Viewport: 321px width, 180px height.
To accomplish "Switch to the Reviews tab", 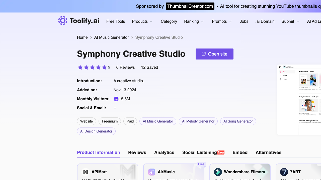I will click(x=137, y=152).
